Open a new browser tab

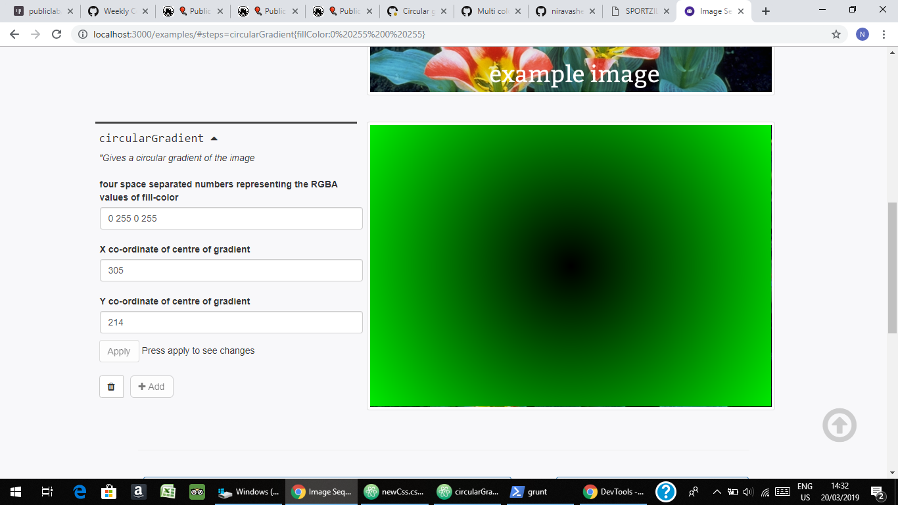click(765, 11)
